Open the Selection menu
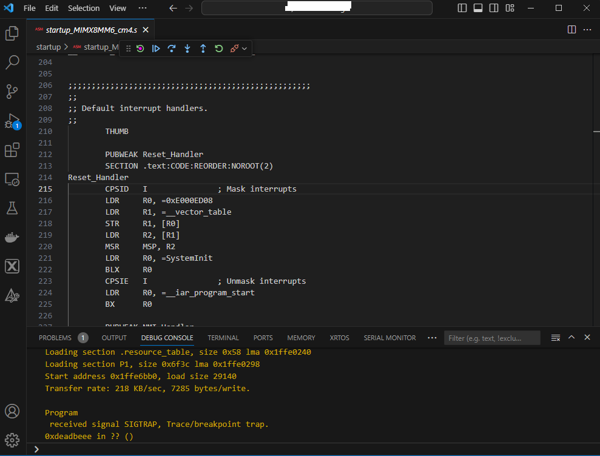The height and width of the screenshot is (456, 600). coord(84,8)
